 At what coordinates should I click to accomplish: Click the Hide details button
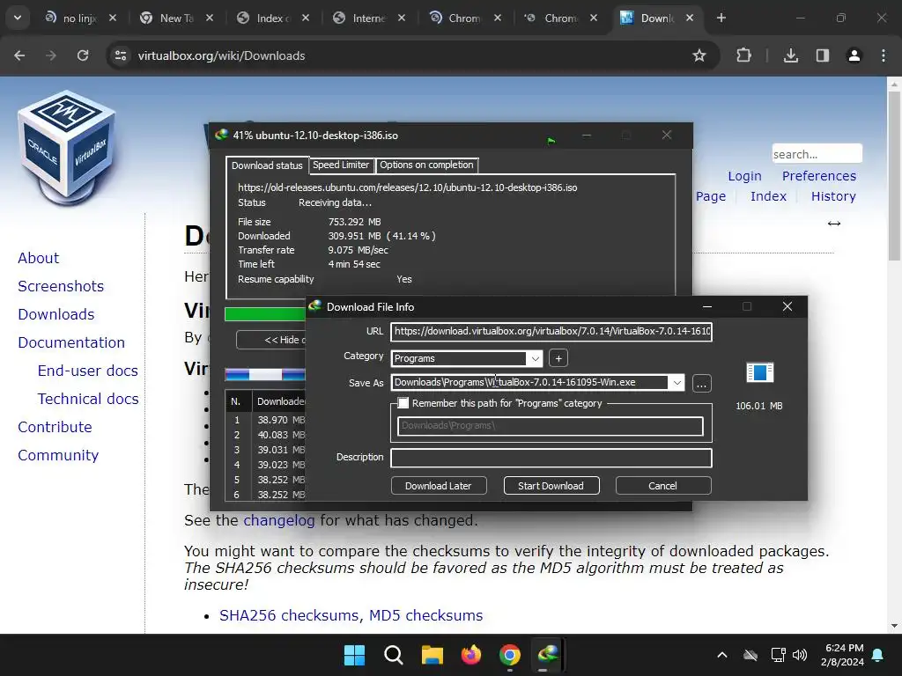pyautogui.click(x=270, y=340)
